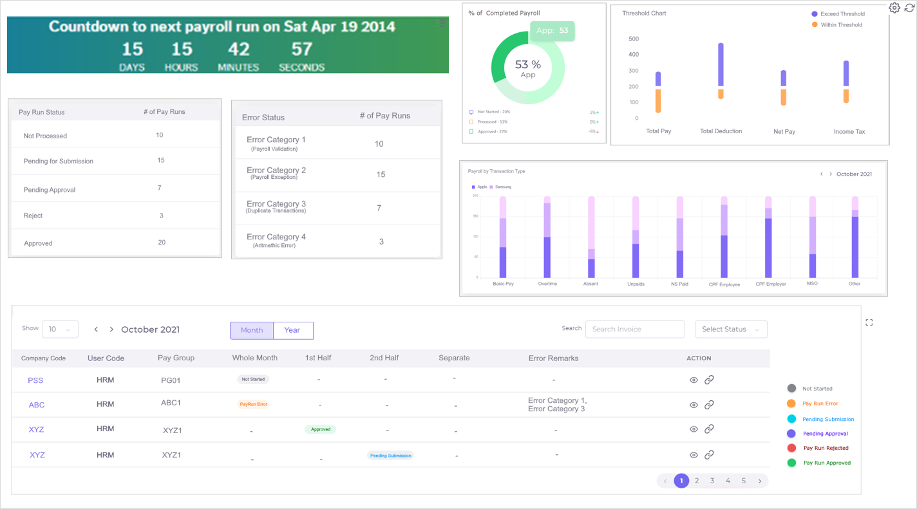917x509 pixels.
Task: Go to next month in payroll table
Action: click(111, 329)
